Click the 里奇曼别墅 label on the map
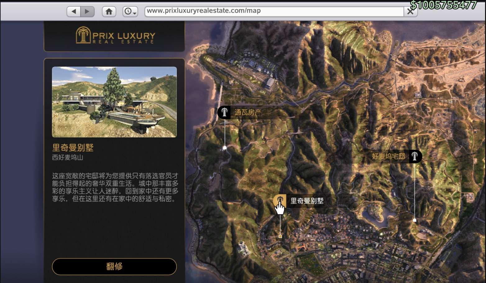Screen dimensions: 486x283 (x=307, y=201)
